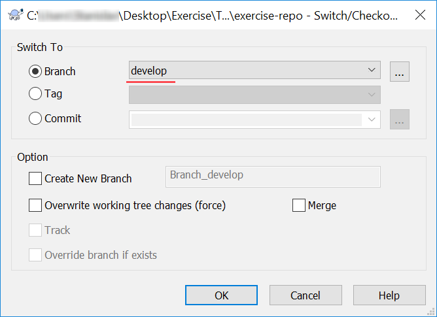Toggle Override branch if exists checkbox
This screenshot has width=437, height=317.
click(35, 255)
